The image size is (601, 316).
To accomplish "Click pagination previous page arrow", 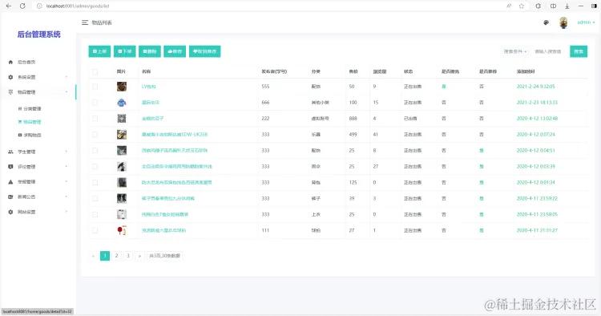I will click(93, 256).
